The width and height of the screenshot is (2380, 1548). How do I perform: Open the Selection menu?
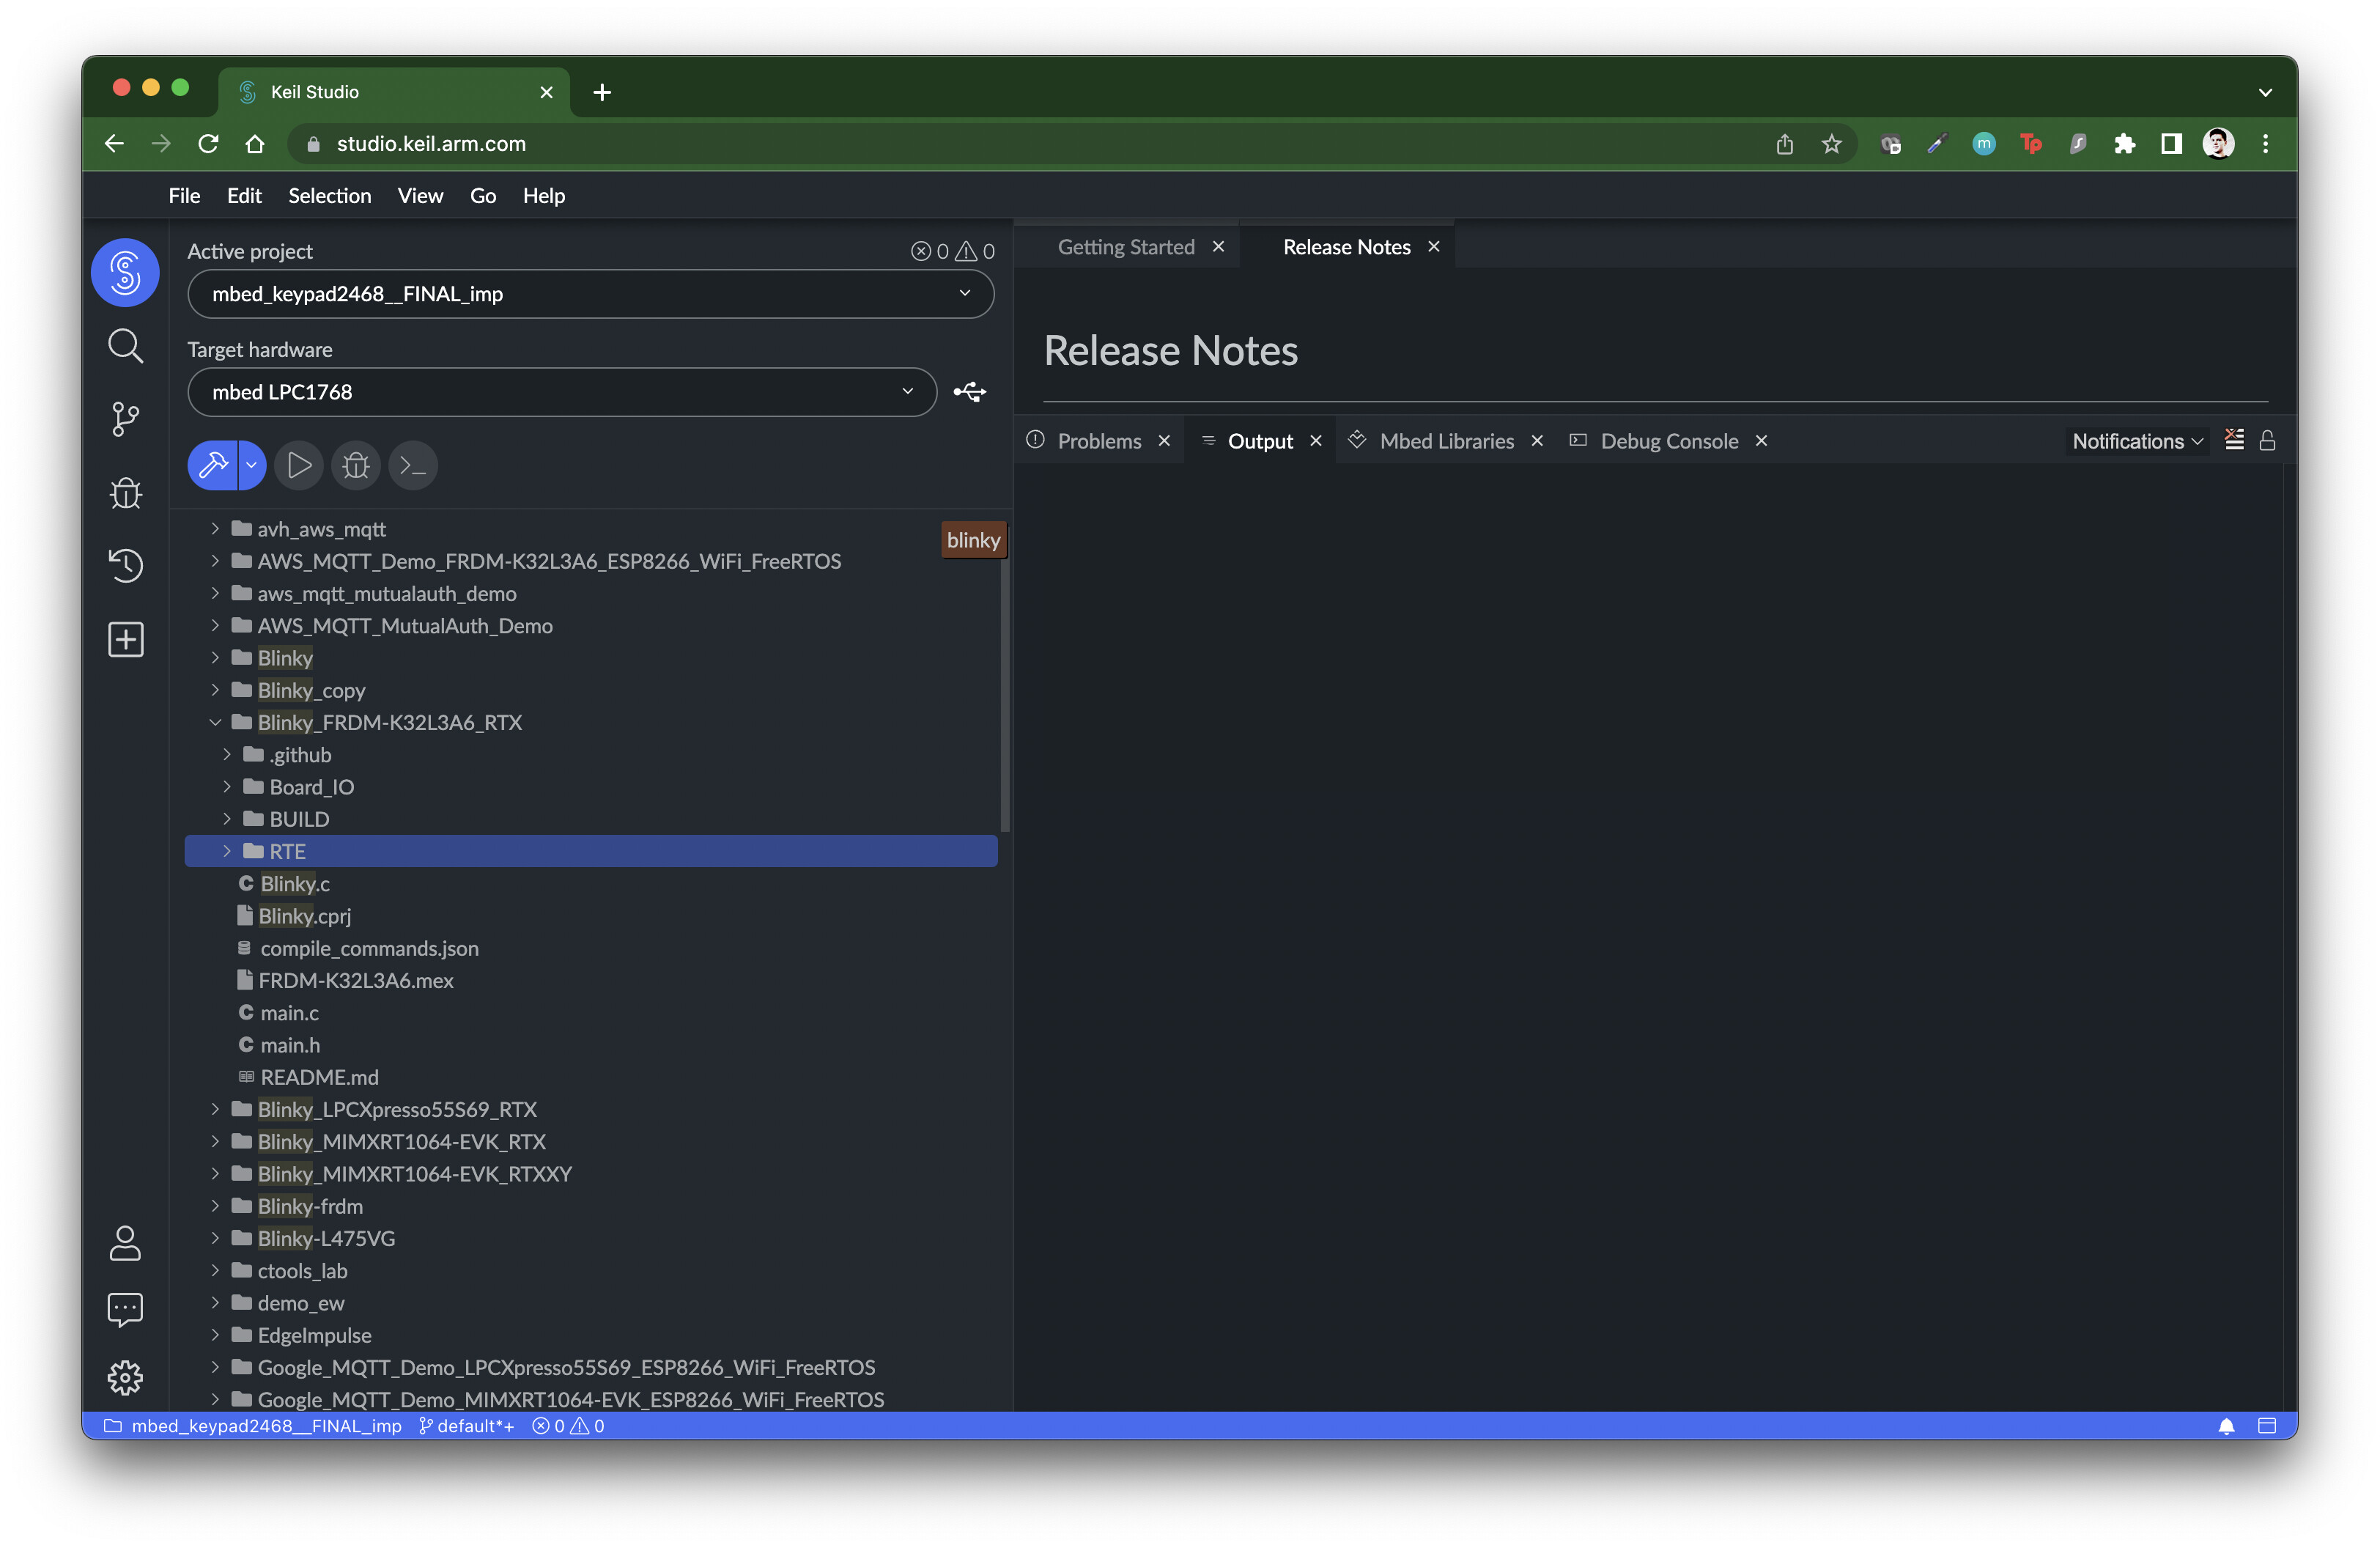329,195
